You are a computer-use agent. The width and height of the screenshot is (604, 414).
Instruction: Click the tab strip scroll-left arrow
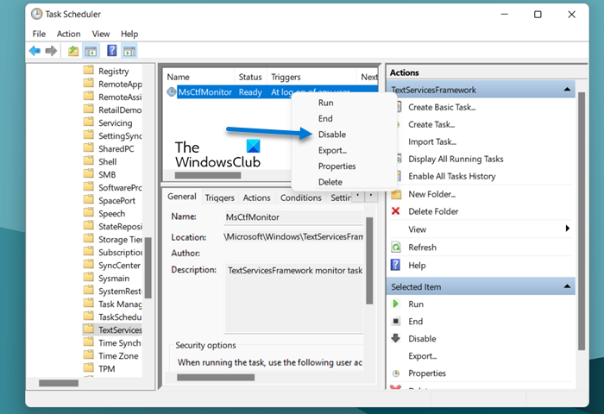click(358, 196)
